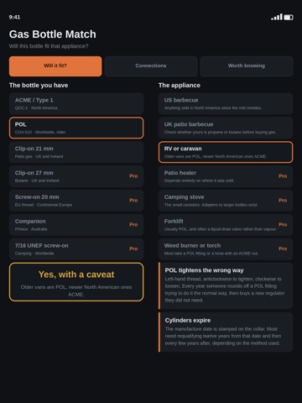Pick the Camping stove appliance

(226, 201)
